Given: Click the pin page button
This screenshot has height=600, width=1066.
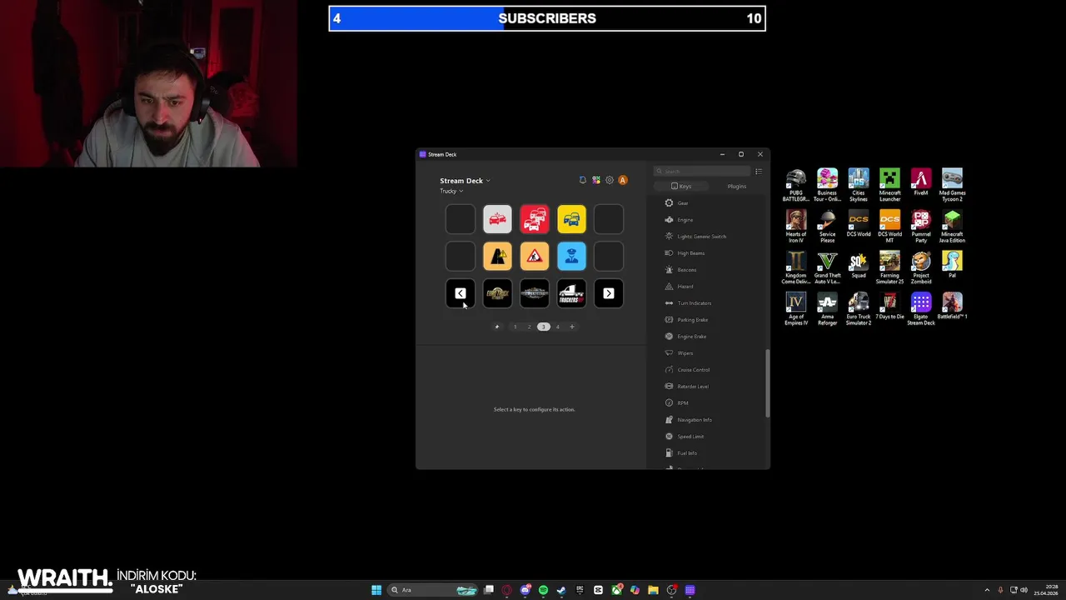Looking at the screenshot, I should 497,327.
